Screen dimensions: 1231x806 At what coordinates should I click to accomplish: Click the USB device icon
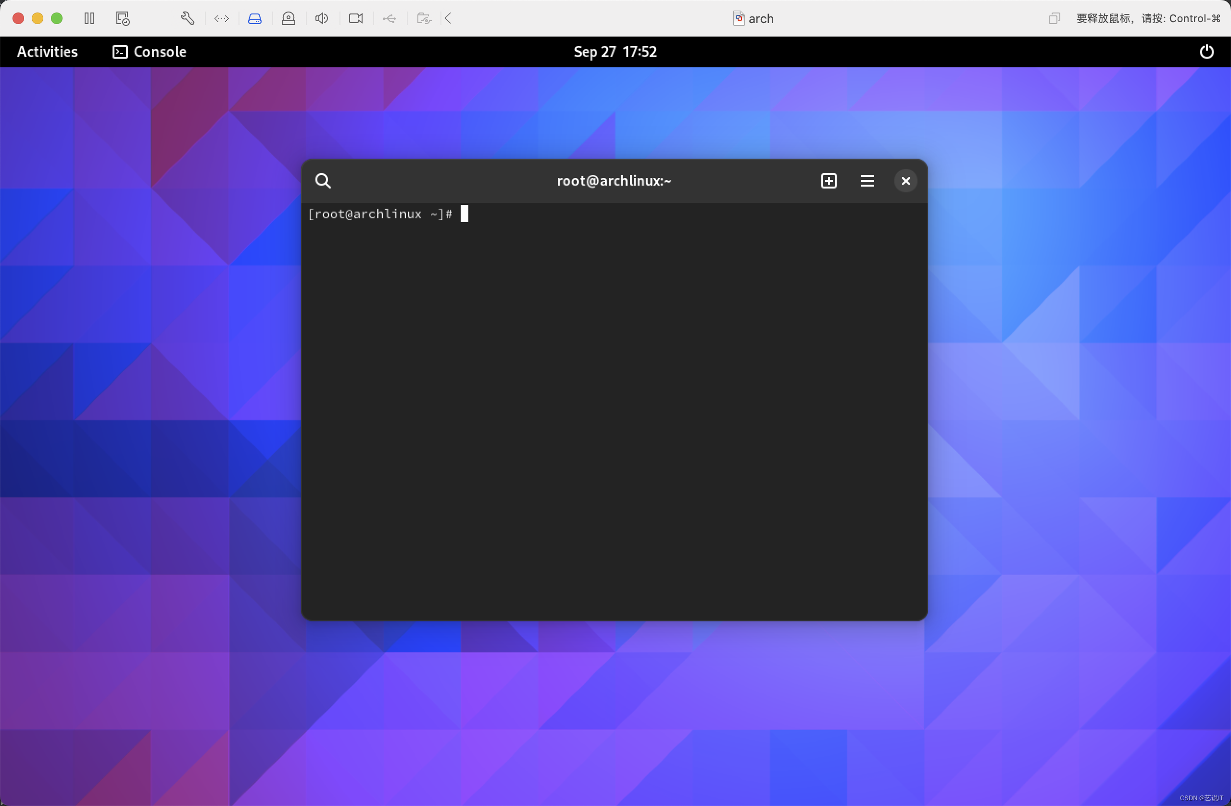click(389, 19)
